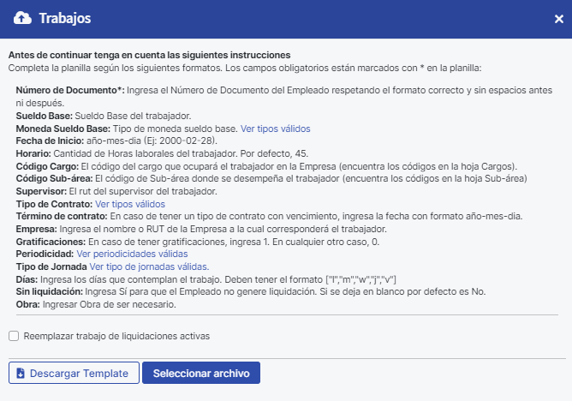This screenshot has width=572, height=401.
Task: Open valid types link for Moneda Sueldo Base
Action: pyautogui.click(x=275, y=129)
